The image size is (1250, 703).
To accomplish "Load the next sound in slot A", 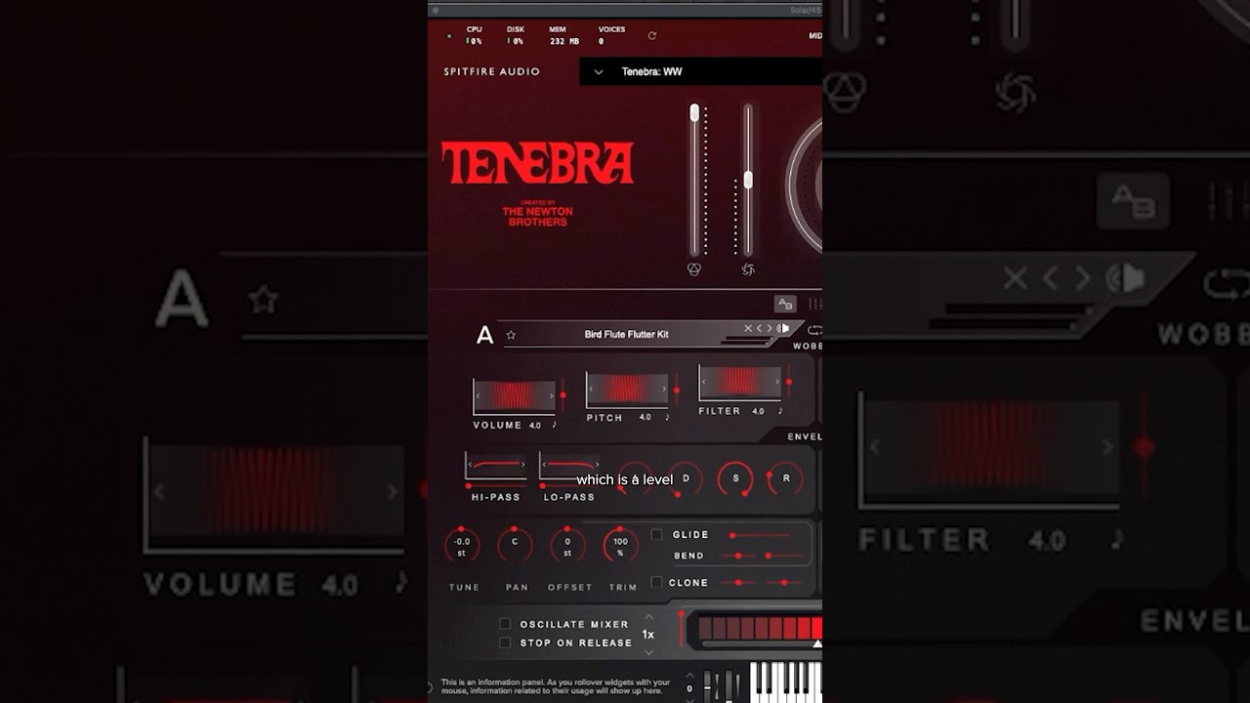I will 770,328.
